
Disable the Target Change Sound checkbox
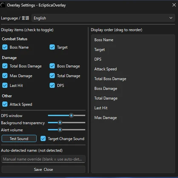[x=43, y=138]
